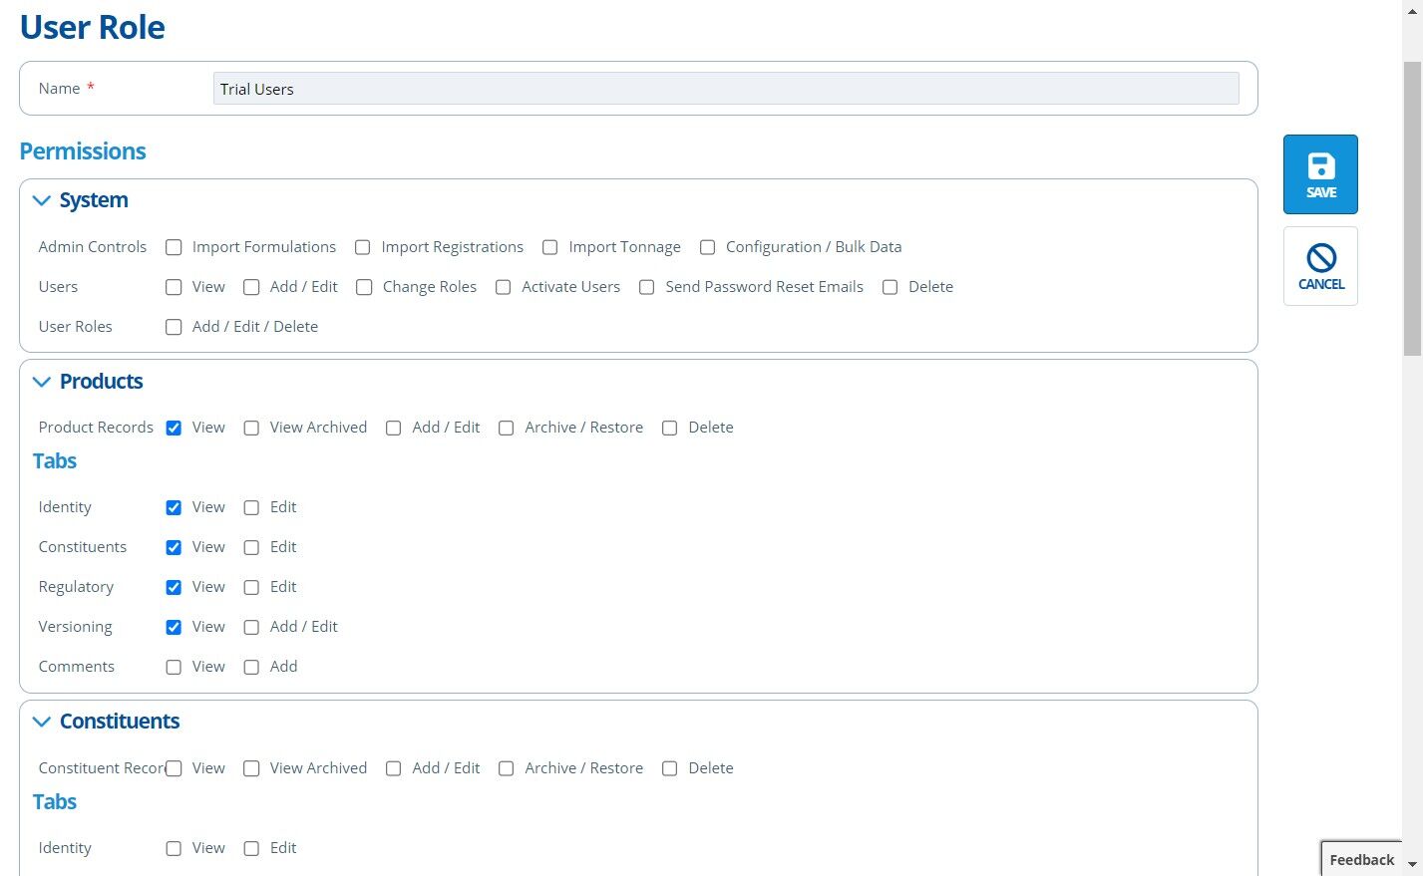The image size is (1423, 876).
Task: Click the Comments row label
Action: [77, 667]
